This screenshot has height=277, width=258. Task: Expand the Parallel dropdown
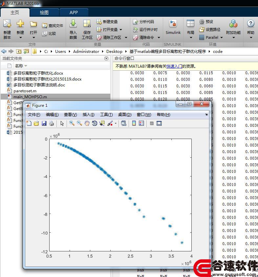222,37
